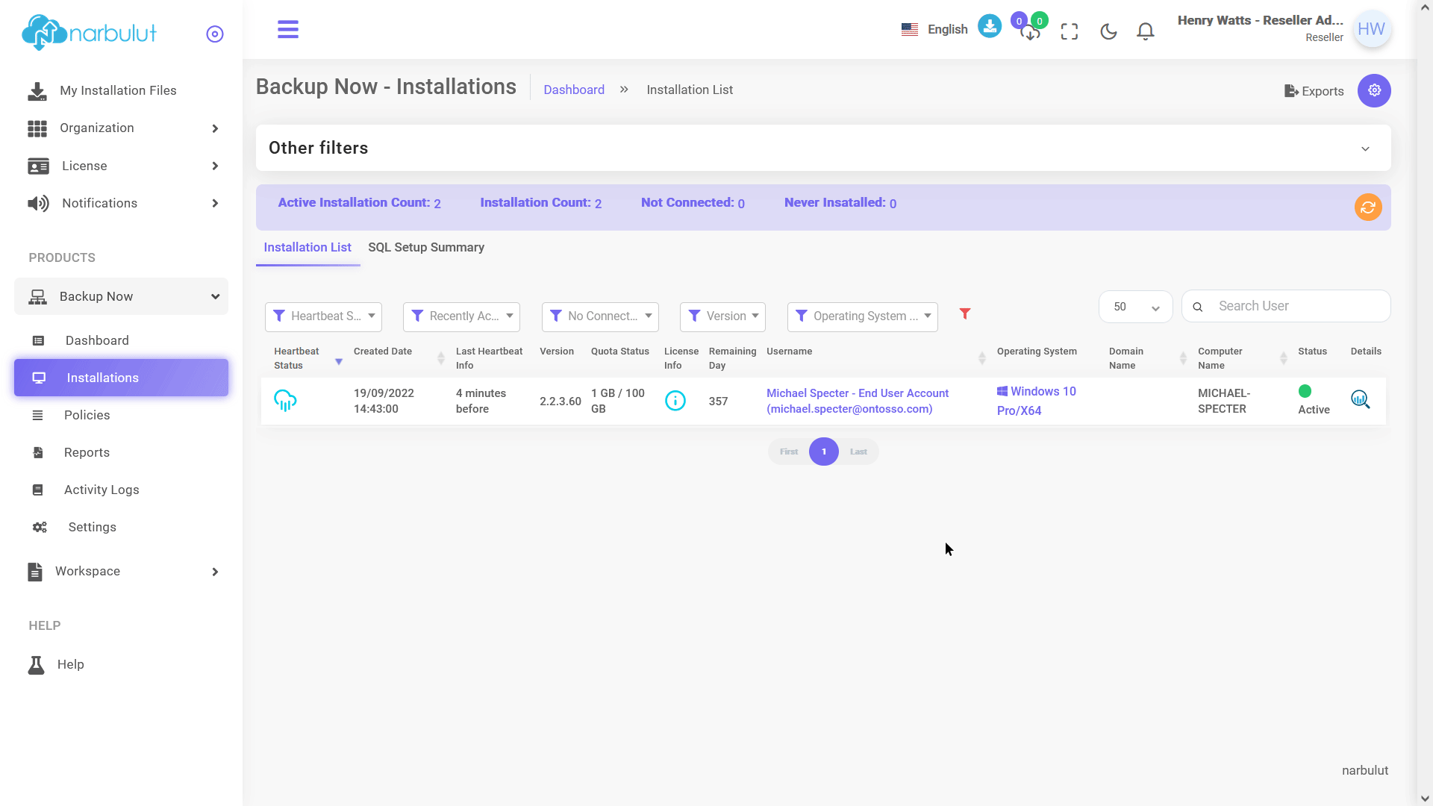The width and height of the screenshot is (1433, 806).
Task: Open the HW user avatar
Action: [x=1372, y=29]
